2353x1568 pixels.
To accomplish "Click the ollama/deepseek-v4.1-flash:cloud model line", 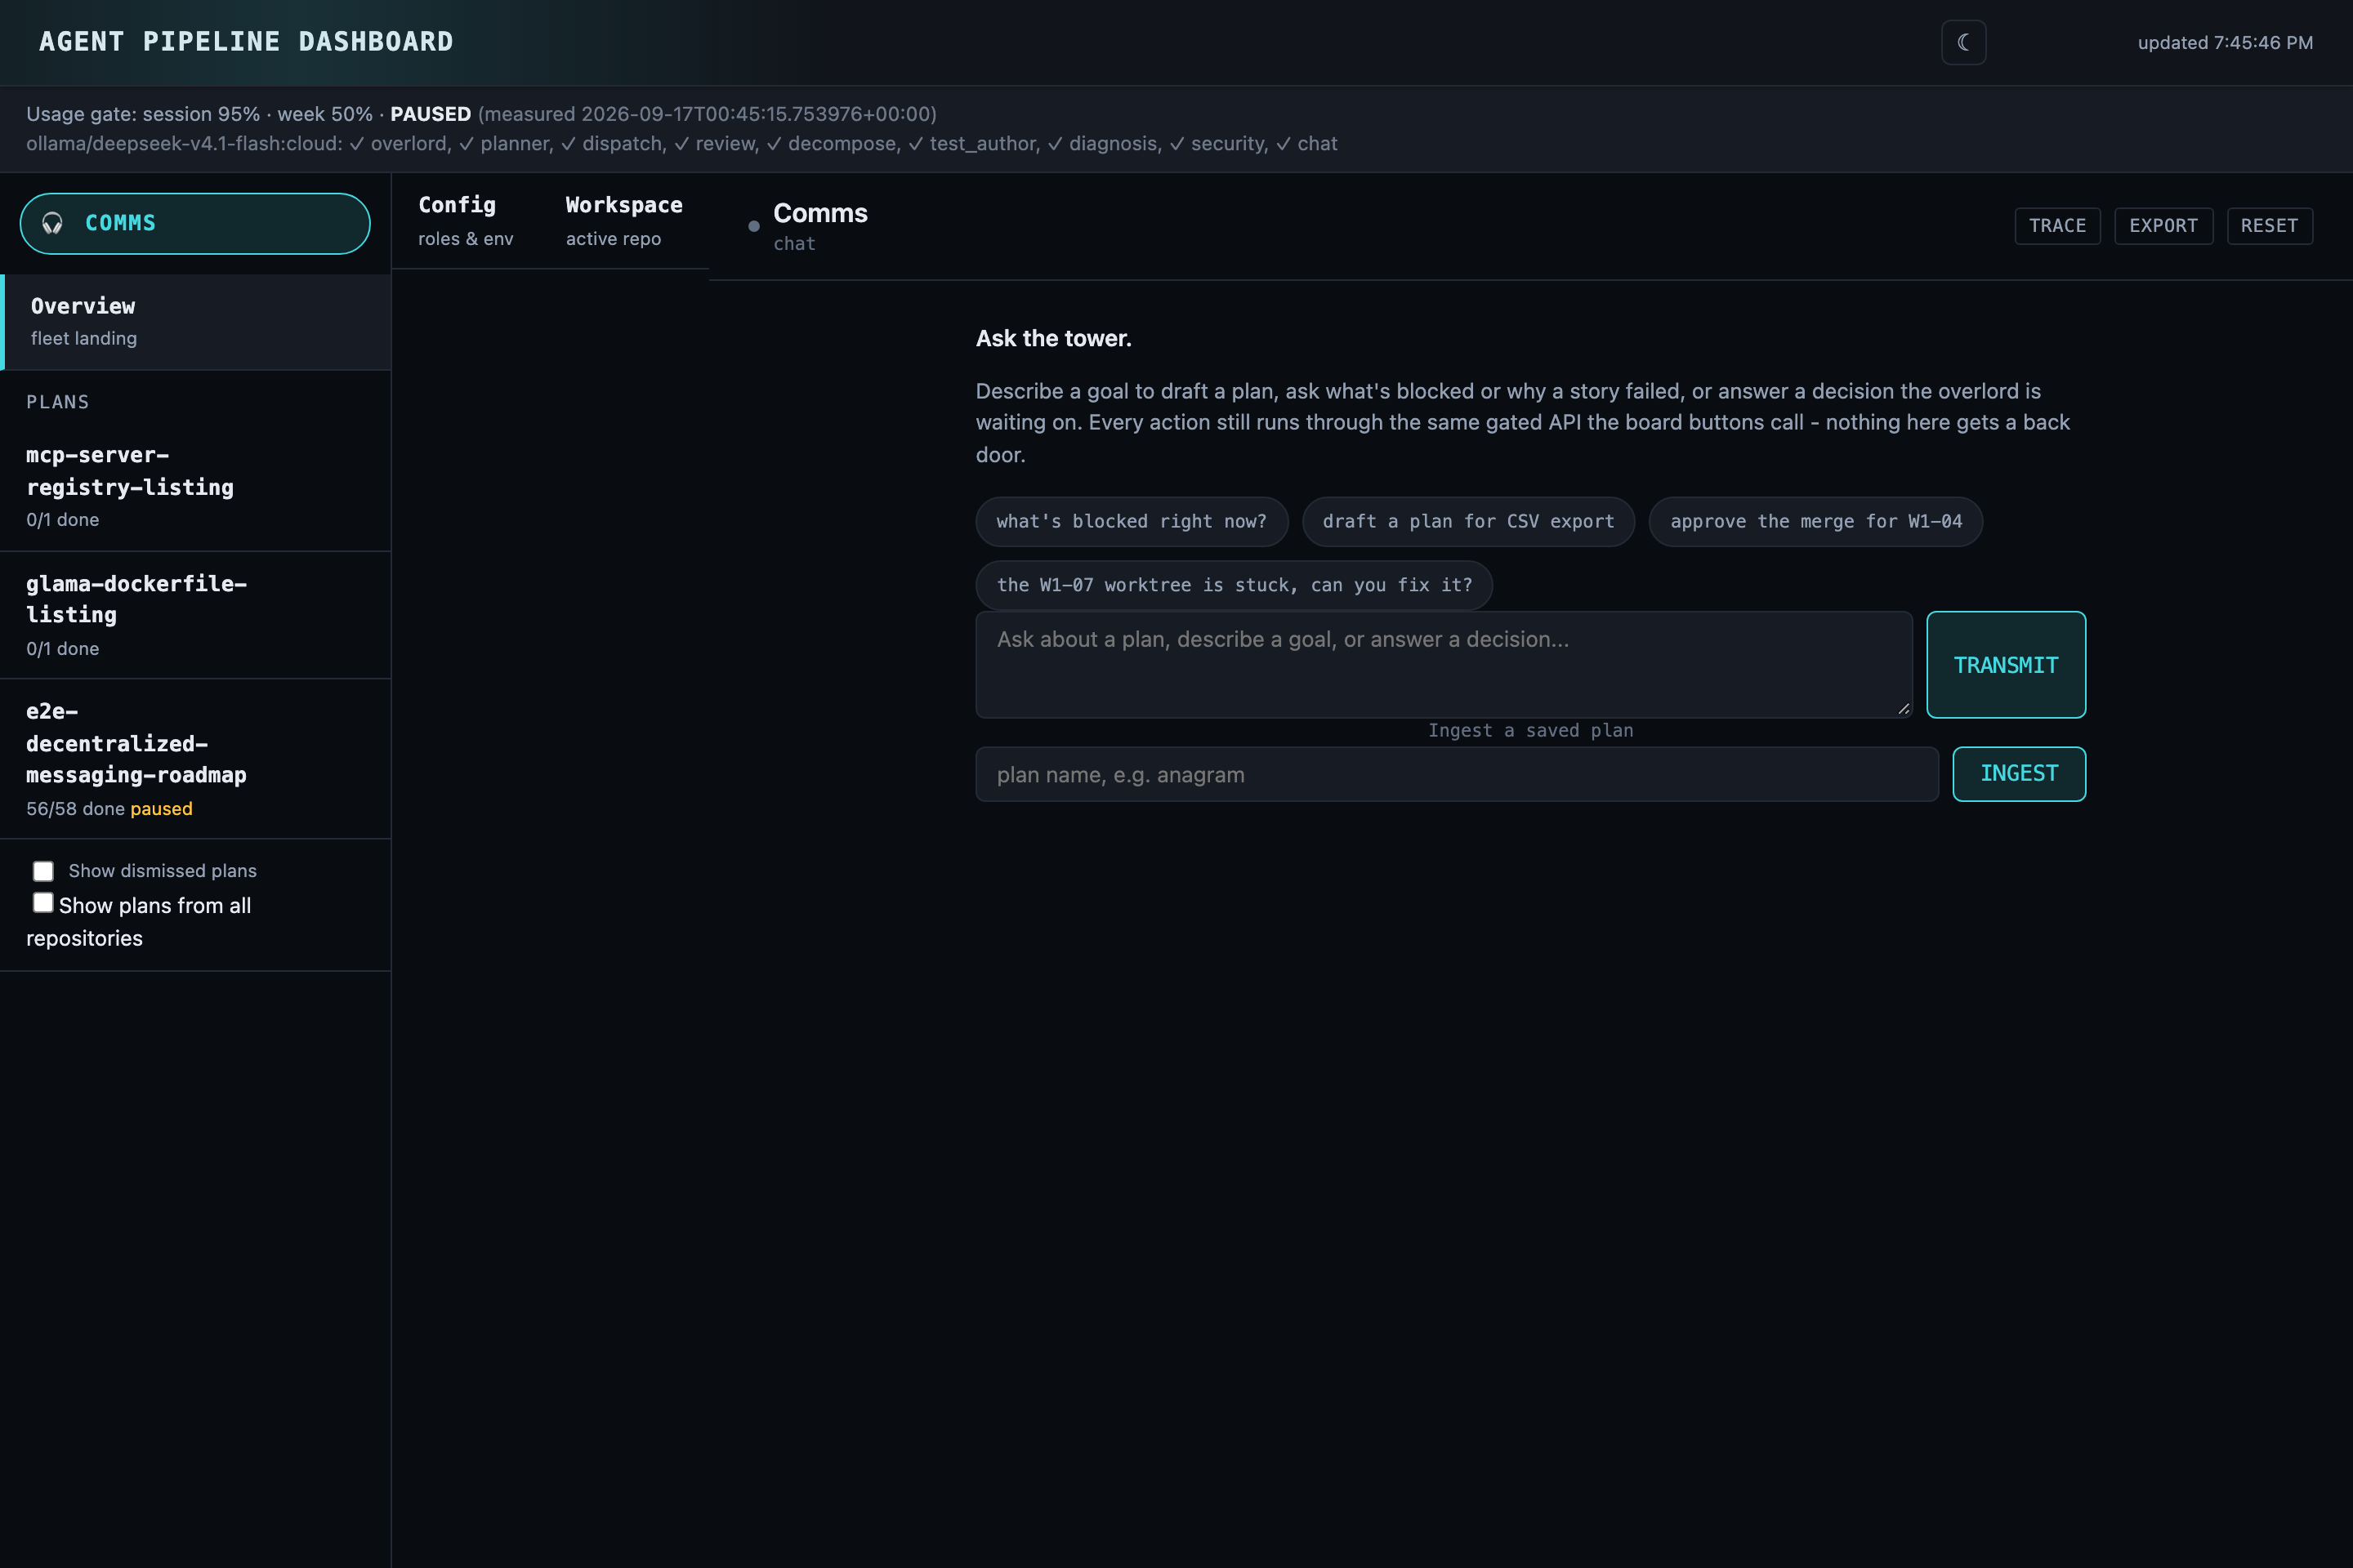I will pyautogui.click(x=681, y=144).
